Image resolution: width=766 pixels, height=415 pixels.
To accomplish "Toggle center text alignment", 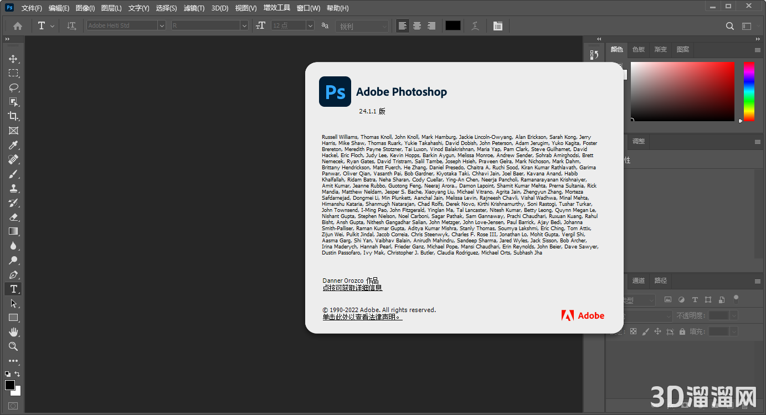I will tap(417, 25).
